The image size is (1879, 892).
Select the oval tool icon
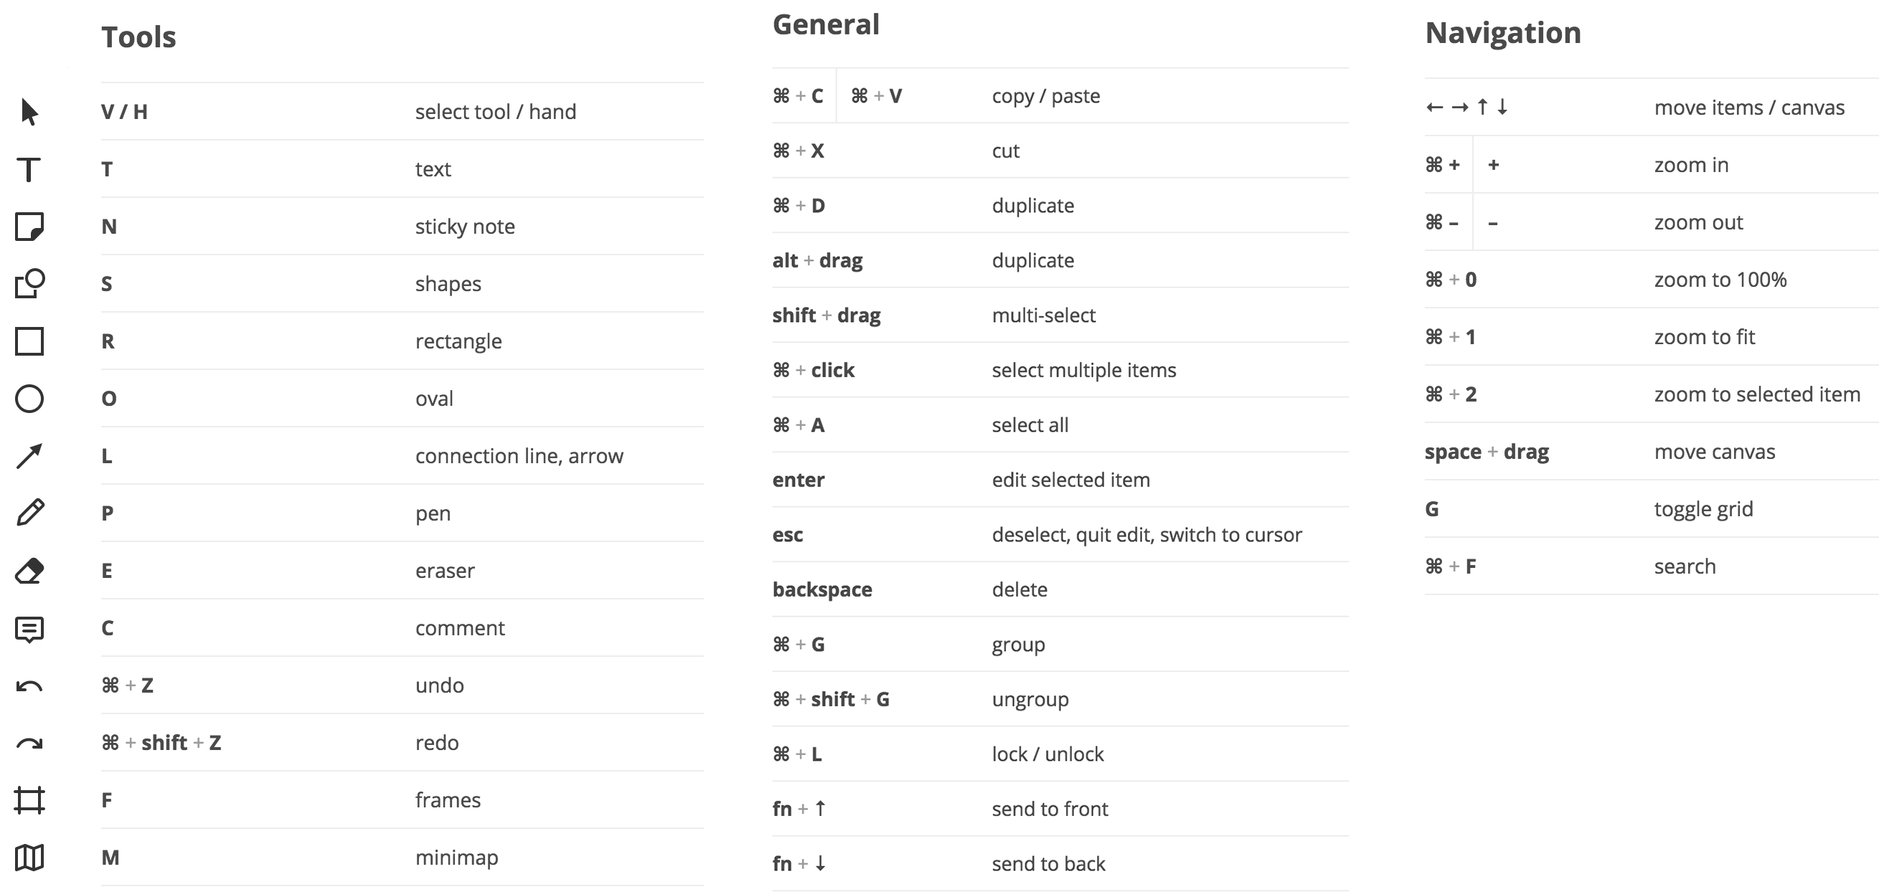pos(29,399)
